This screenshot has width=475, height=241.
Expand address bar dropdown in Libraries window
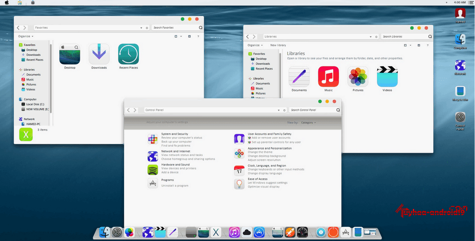point(370,37)
